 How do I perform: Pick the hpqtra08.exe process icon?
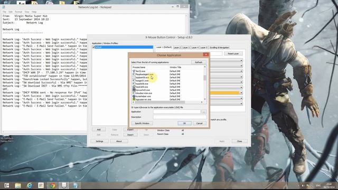[x=134, y=87]
